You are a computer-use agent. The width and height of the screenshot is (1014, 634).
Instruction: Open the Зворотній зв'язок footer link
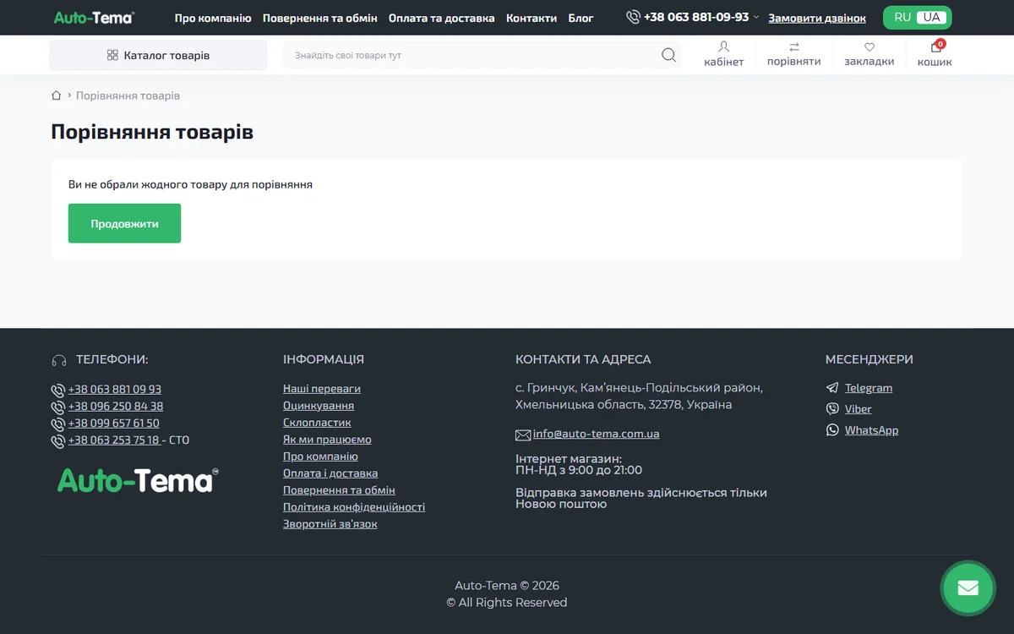coord(330,524)
